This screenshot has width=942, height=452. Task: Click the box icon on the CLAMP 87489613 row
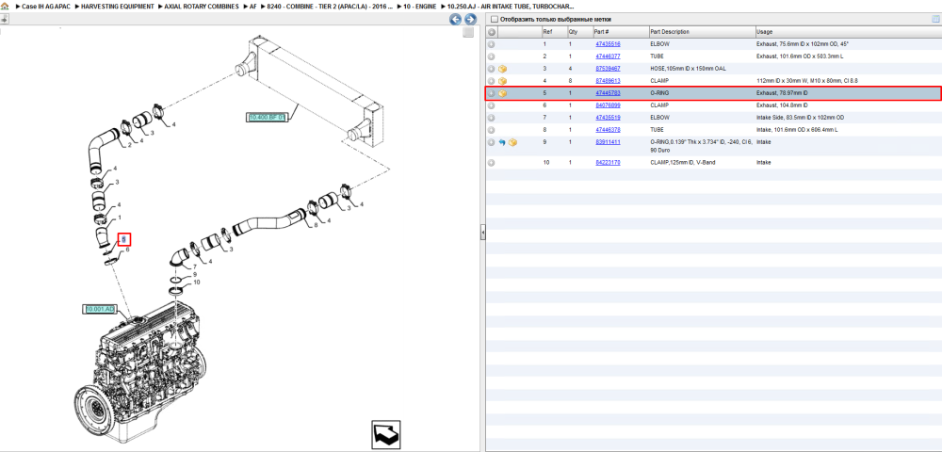503,81
